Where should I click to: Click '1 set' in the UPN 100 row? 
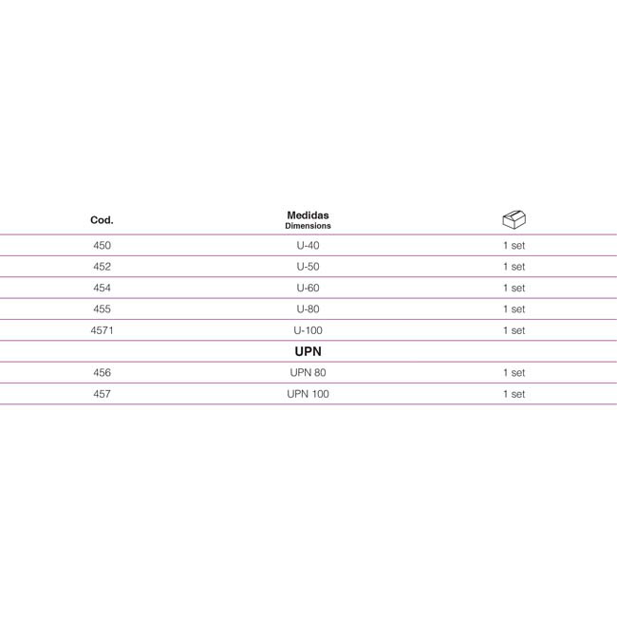click(x=514, y=394)
